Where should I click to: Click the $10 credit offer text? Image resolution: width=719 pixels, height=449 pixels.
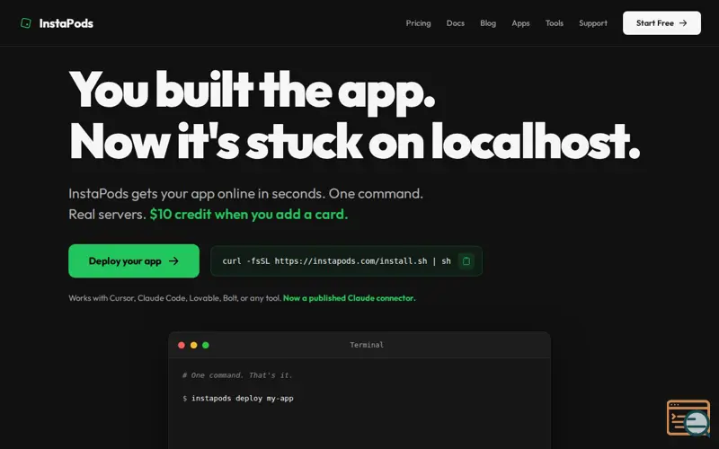tap(249, 214)
